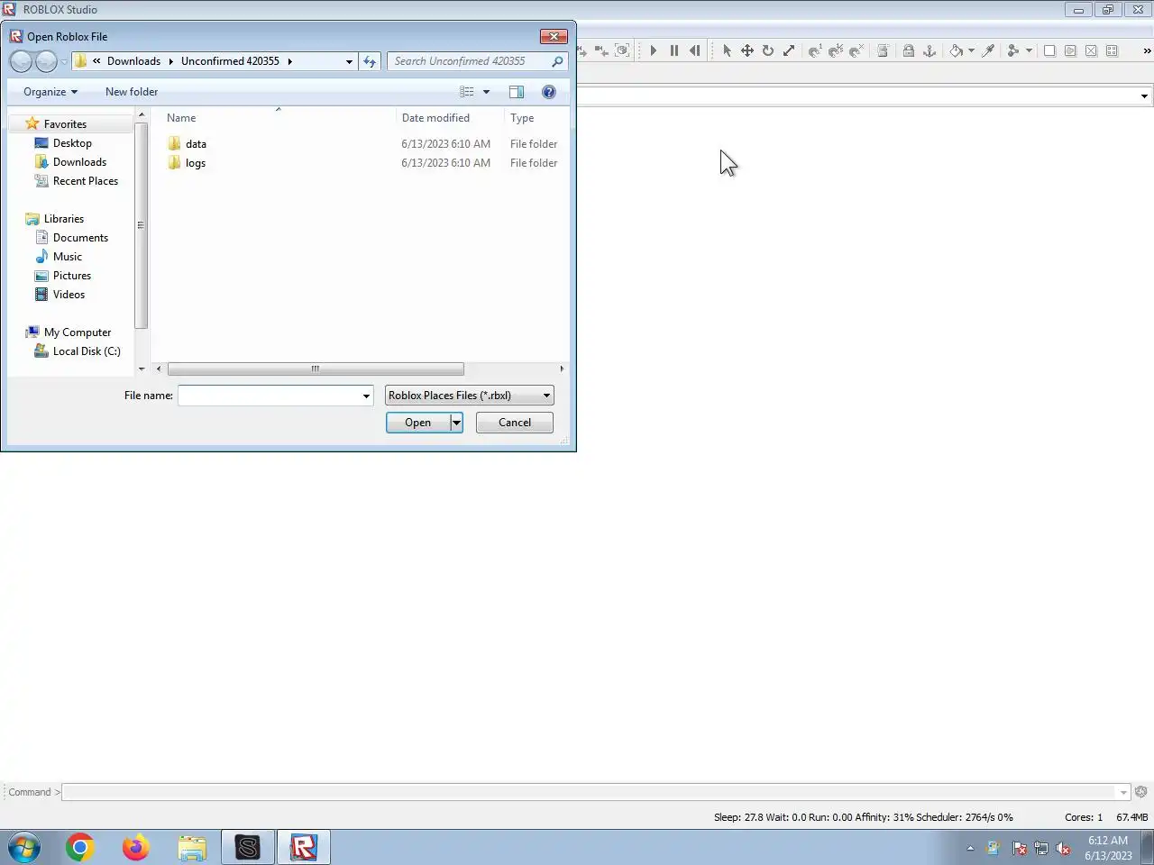This screenshot has height=865, width=1154.
Task: Click the Anchor tool
Action: click(930, 51)
